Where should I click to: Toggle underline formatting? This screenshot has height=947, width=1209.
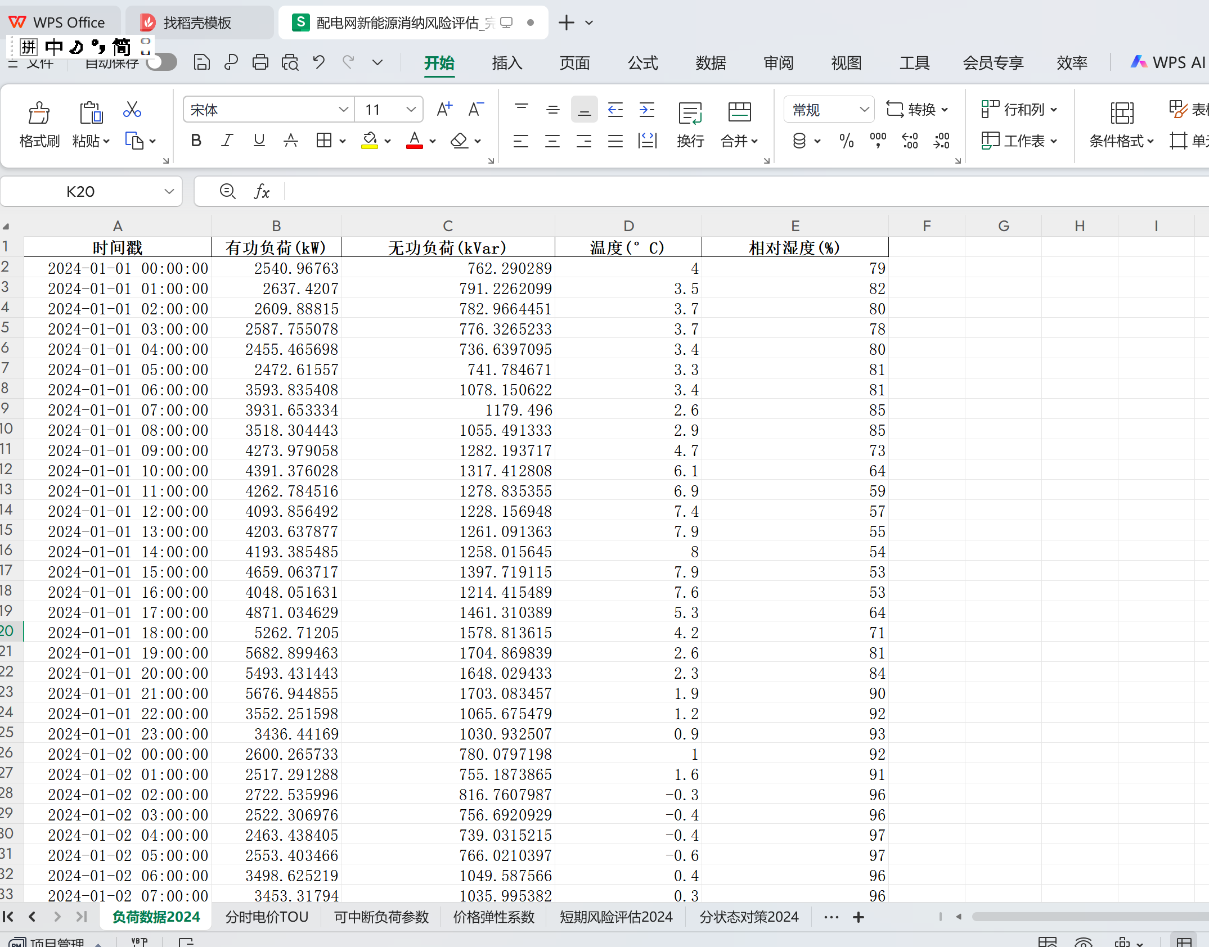pos(259,141)
